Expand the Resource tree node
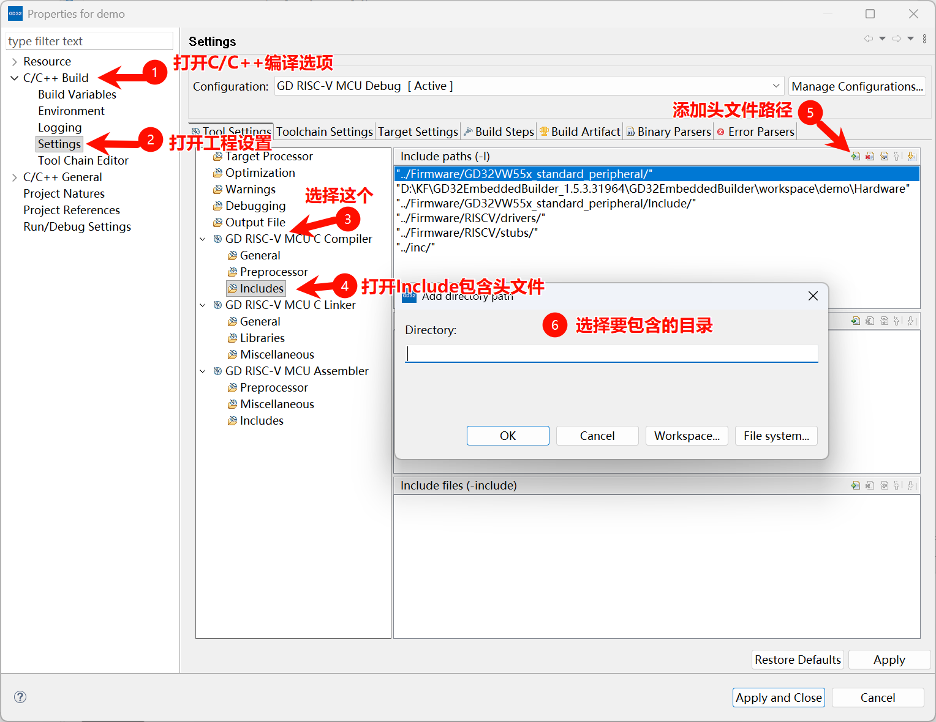The image size is (936, 722). (x=15, y=62)
